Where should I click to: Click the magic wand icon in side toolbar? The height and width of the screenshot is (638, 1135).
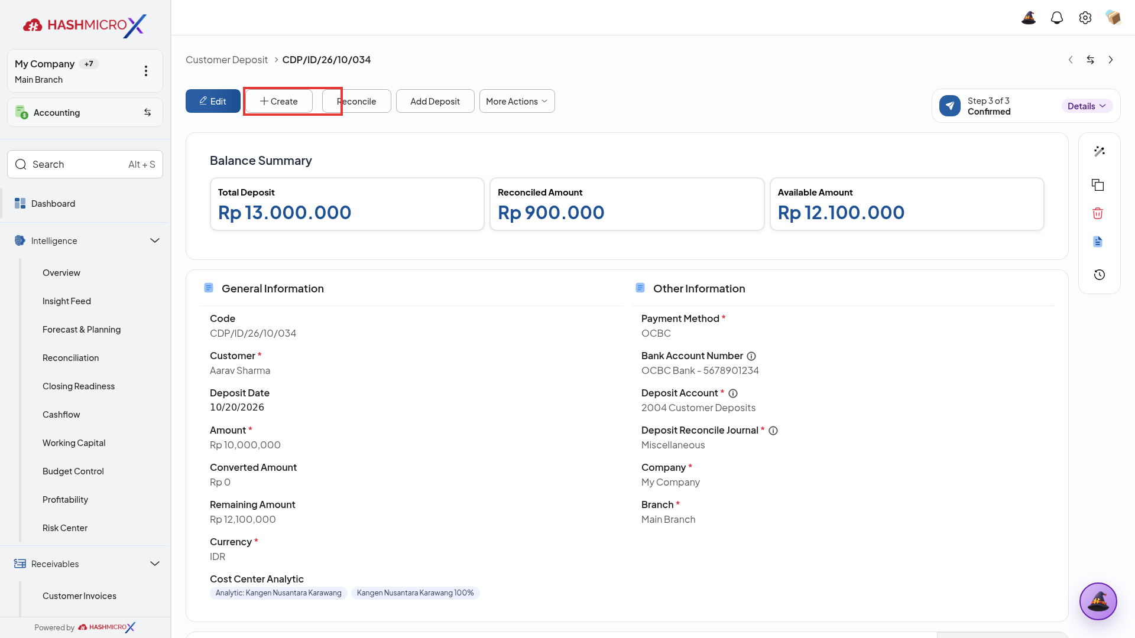point(1099,152)
